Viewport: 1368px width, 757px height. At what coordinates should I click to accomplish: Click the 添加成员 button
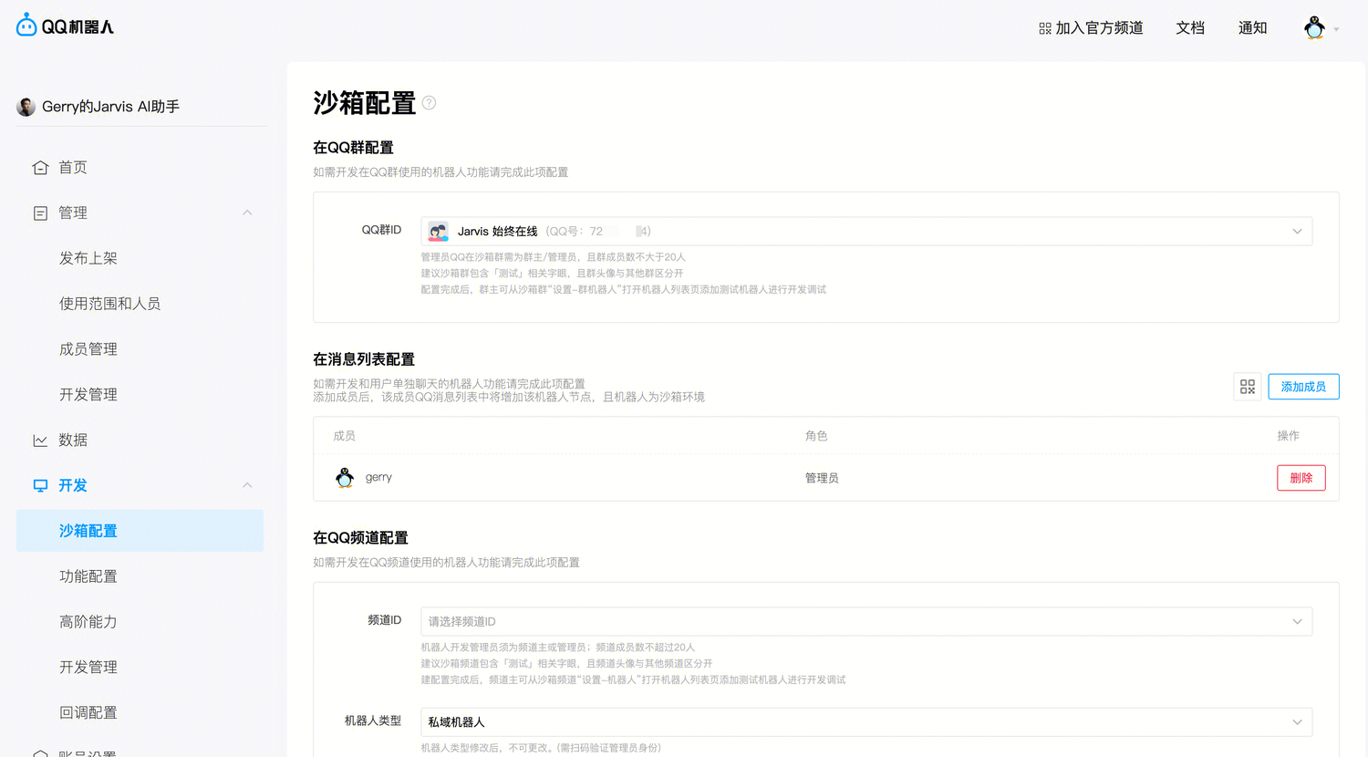pos(1303,387)
